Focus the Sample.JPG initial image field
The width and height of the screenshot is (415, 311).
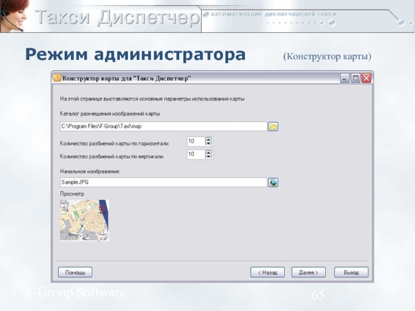pyautogui.click(x=163, y=182)
